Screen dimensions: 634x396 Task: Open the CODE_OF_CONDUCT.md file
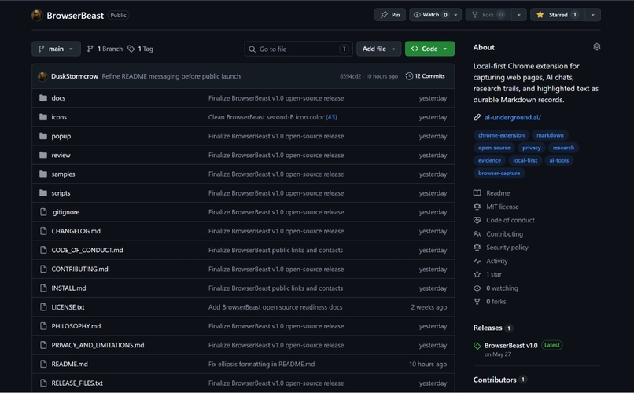coord(87,250)
